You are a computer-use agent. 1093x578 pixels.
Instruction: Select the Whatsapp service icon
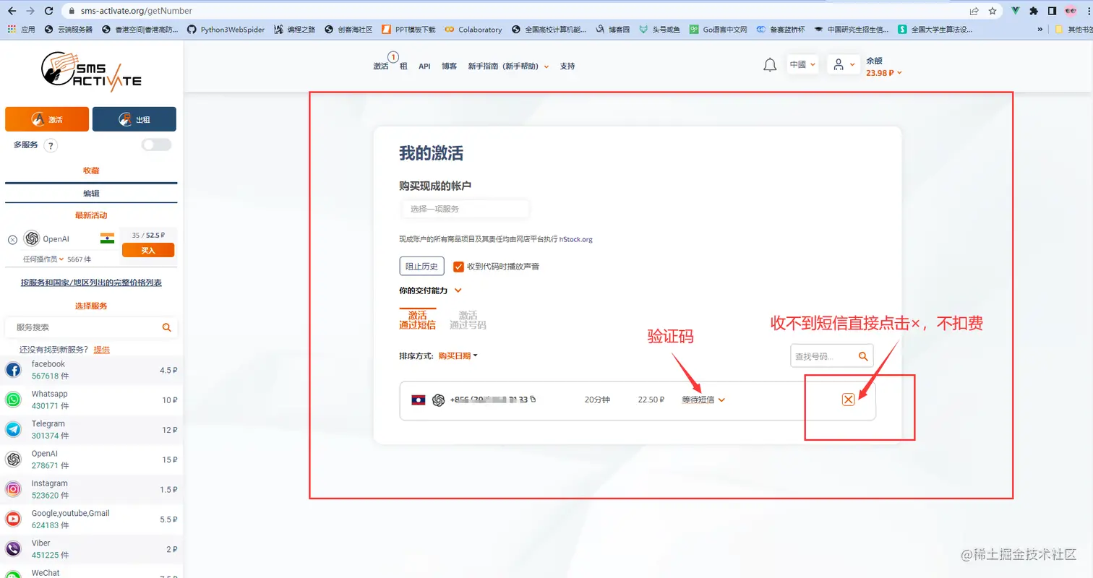pos(12,399)
